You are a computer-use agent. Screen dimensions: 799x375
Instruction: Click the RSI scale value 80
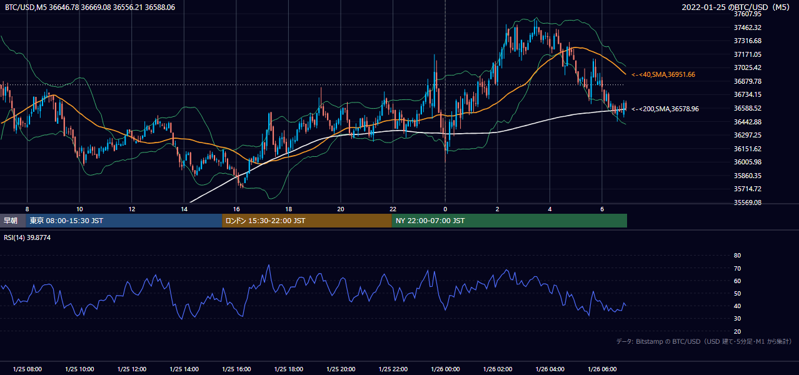pyautogui.click(x=737, y=256)
